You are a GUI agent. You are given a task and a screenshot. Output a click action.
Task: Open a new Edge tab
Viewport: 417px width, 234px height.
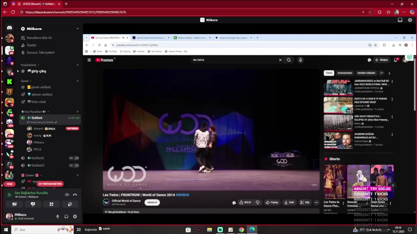point(66,4)
